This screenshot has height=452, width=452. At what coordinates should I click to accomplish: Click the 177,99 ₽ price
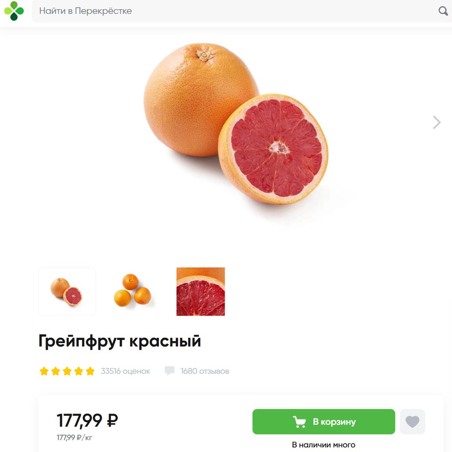87,420
